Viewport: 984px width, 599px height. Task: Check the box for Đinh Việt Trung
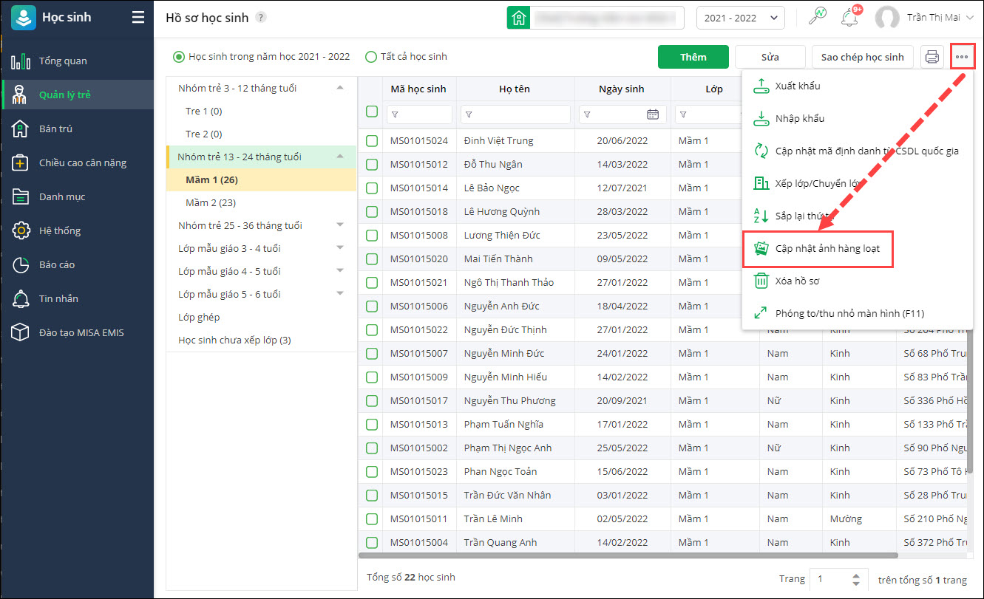pos(372,140)
